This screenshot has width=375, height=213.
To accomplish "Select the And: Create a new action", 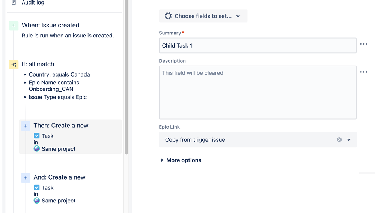I will [59, 178].
